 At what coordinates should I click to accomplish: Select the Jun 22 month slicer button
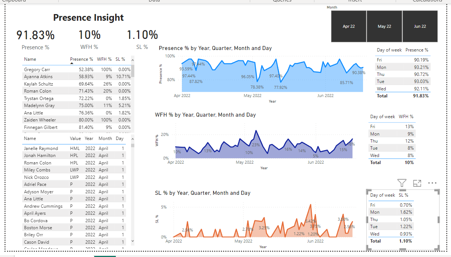pos(420,26)
